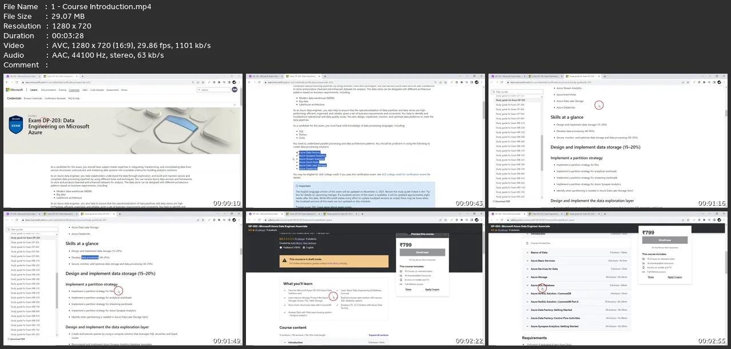Viewport: 731px width, 349px height.
Task: Open Q&A in the 00:00:10 frame's Learn navigation
Action: (x=85, y=90)
